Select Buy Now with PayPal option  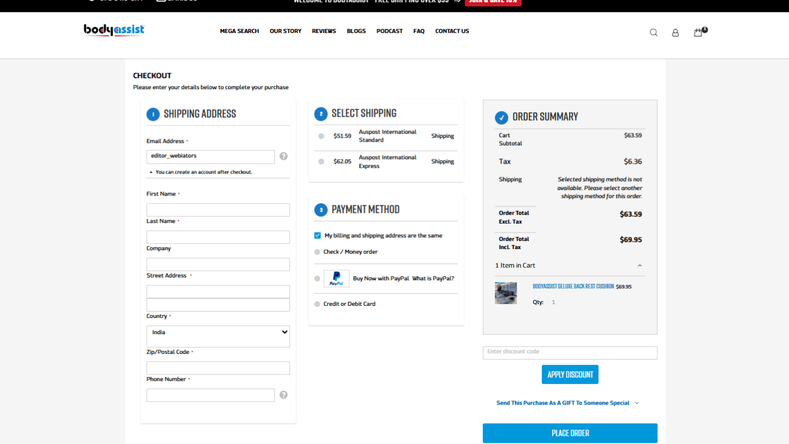317,279
